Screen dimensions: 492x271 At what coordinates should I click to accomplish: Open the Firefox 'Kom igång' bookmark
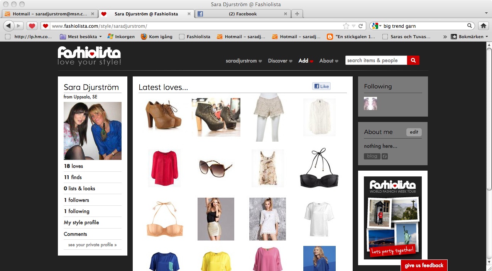point(156,37)
